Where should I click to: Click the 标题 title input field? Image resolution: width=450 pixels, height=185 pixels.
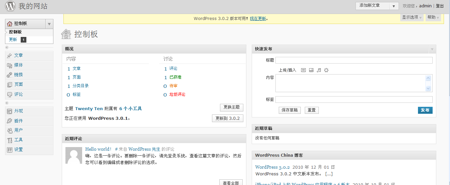click(354, 60)
